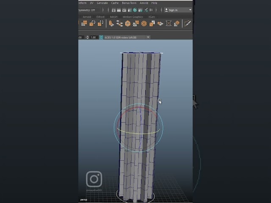Click the orange squares over checker shelf icon
Viewport: 271px width, 203px height.
(x=135, y=23)
